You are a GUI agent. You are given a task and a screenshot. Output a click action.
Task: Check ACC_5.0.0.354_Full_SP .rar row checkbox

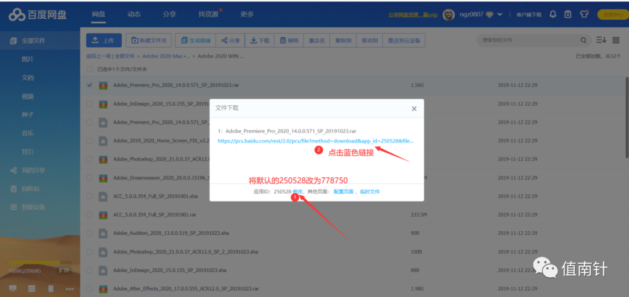(x=90, y=214)
